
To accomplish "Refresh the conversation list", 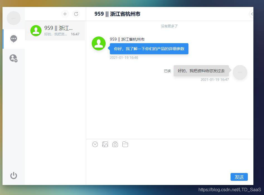I will tap(76, 14).
